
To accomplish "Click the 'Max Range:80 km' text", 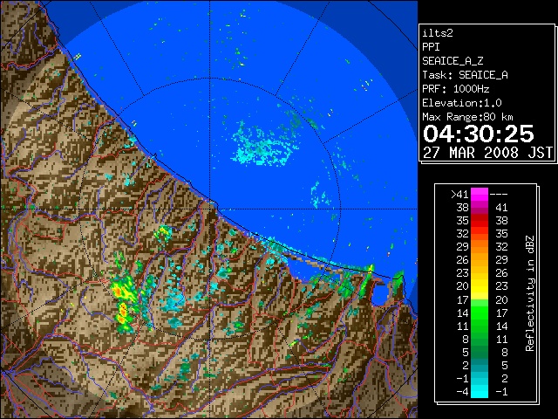I will (467, 117).
